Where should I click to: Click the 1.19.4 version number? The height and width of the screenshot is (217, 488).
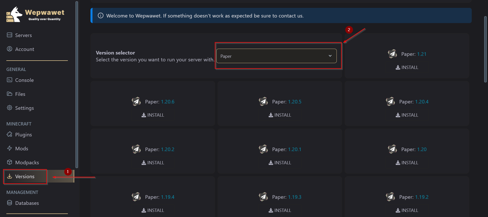[167, 197]
